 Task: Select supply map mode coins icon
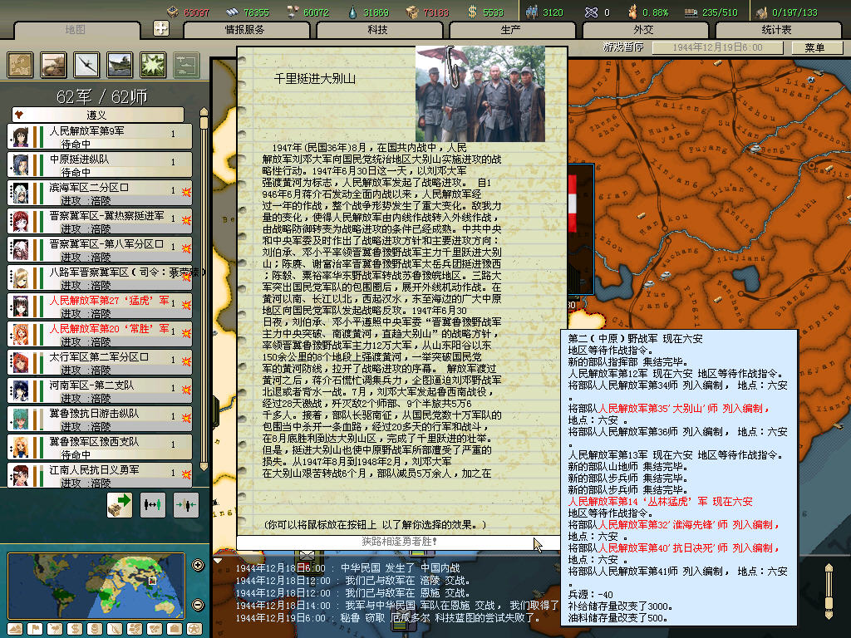click(95, 629)
